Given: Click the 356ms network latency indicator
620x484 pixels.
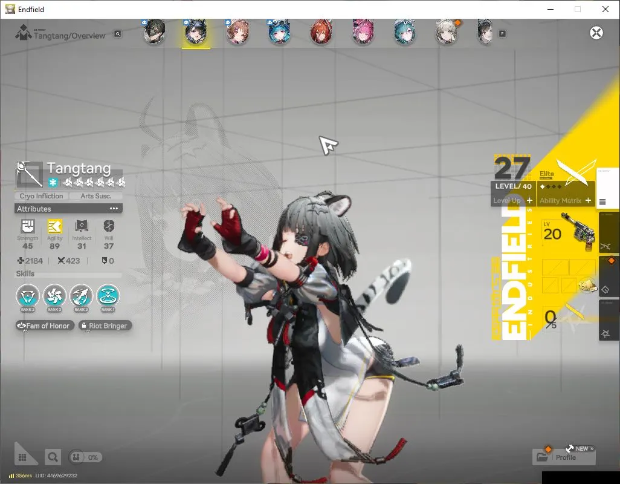Looking at the screenshot, I should (21, 476).
